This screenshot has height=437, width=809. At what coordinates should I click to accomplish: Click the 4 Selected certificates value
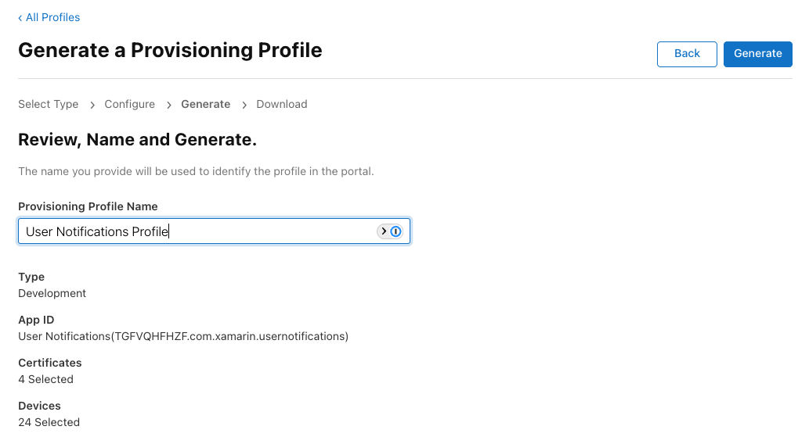click(46, 379)
